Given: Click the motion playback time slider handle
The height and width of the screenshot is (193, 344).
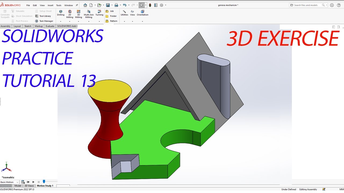Looking at the screenshot, I should (44, 182).
